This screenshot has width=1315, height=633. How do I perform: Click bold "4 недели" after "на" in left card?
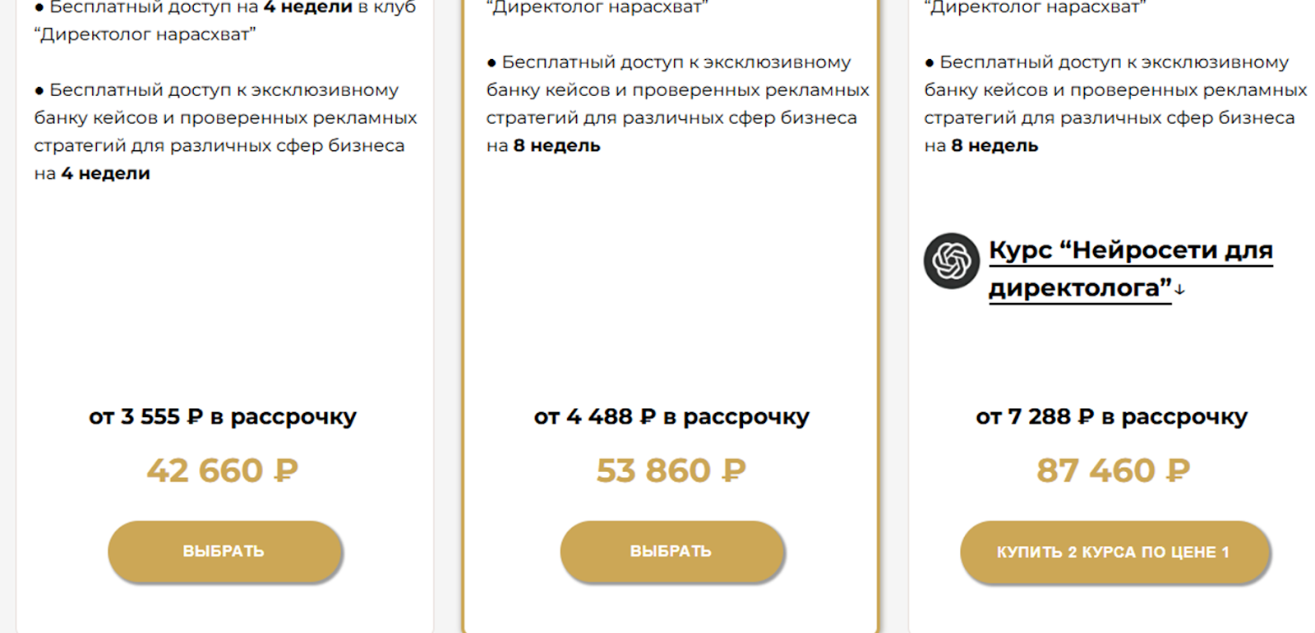pos(105,173)
